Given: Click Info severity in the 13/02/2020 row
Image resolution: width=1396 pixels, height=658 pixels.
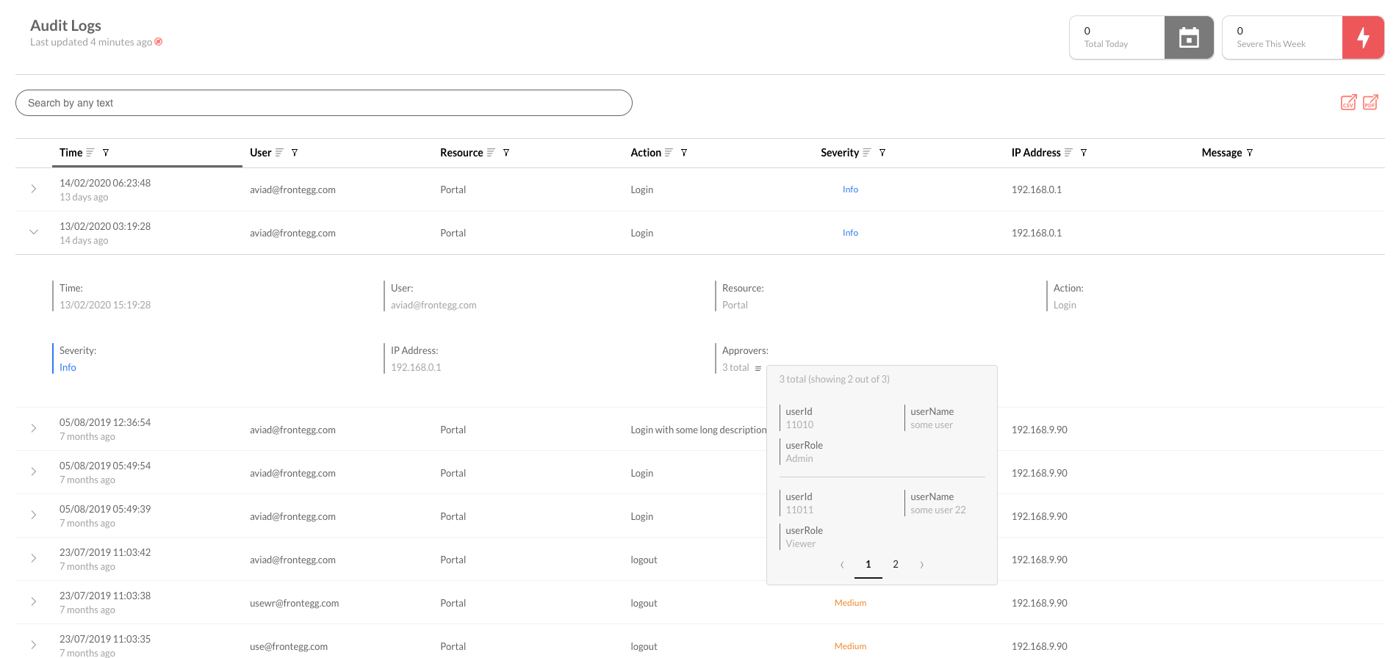Looking at the screenshot, I should (850, 233).
